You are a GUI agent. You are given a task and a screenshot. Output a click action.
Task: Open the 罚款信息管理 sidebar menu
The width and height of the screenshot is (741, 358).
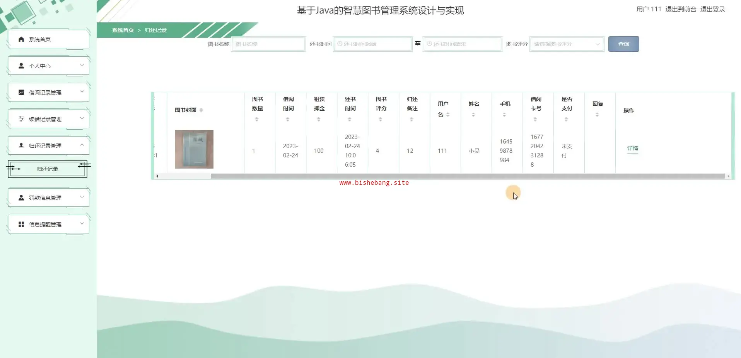(x=48, y=198)
